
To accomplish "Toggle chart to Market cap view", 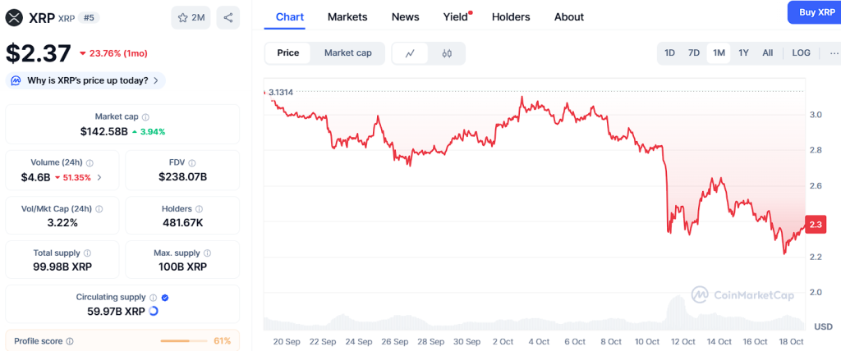I will point(347,53).
